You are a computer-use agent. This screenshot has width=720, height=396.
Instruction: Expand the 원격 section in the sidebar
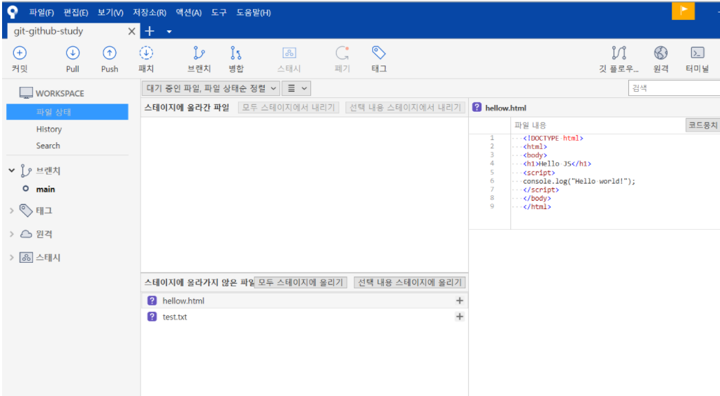click(12, 235)
